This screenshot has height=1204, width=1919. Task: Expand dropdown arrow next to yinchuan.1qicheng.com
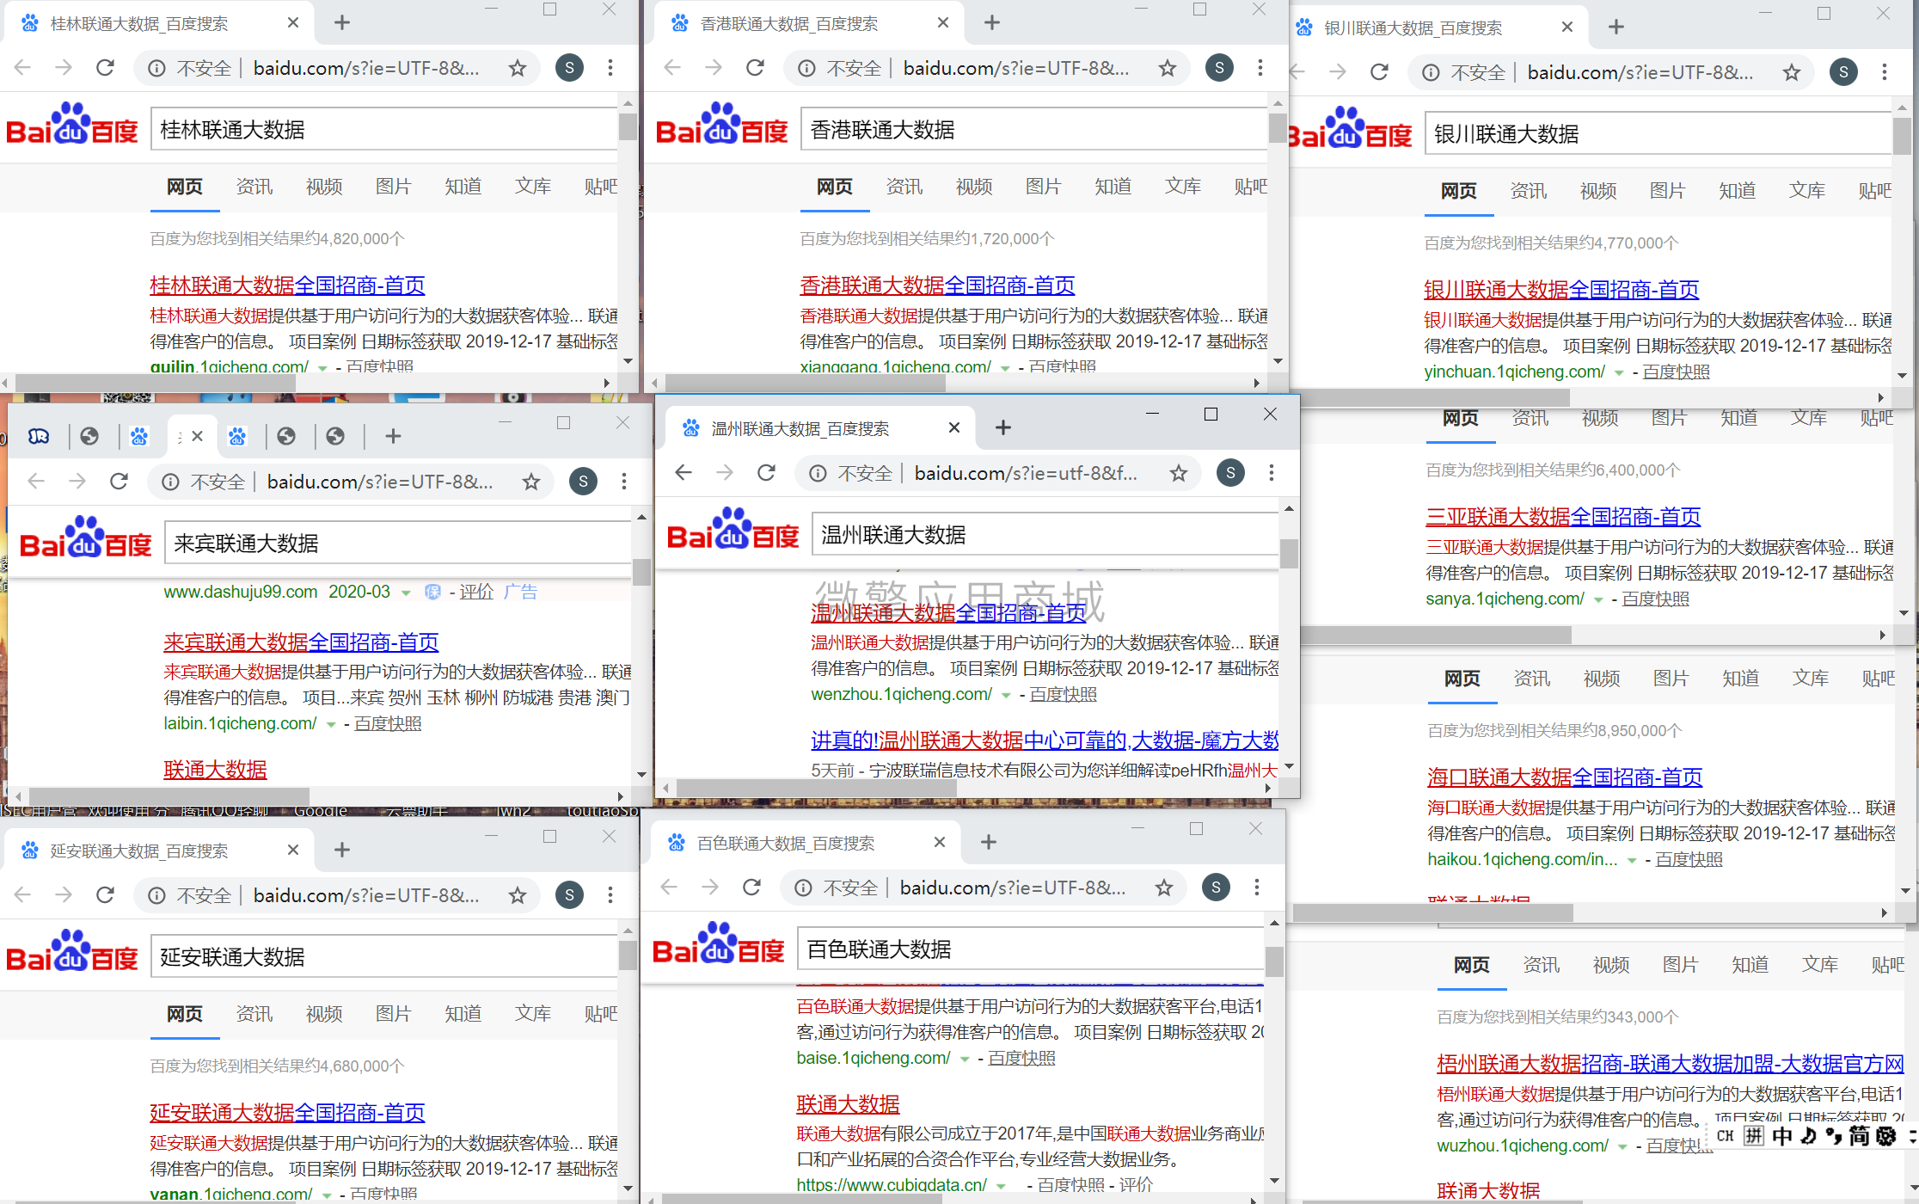pyautogui.click(x=1619, y=372)
